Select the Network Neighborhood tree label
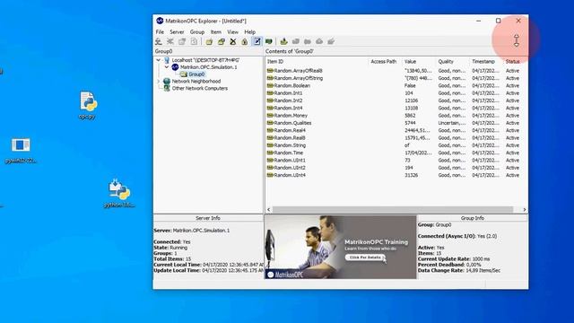Viewport: 574px width, 323px height. [196, 82]
